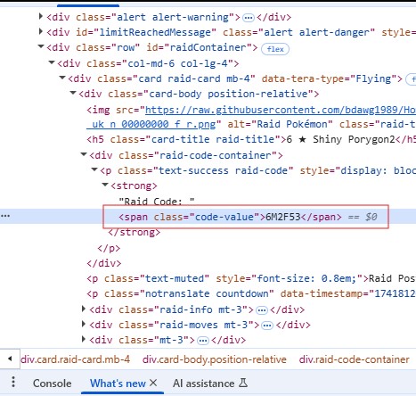Collapse the card raid-card mb-4 div
Image resolution: width=416 pixels, height=396 pixels.
[x=62, y=78]
